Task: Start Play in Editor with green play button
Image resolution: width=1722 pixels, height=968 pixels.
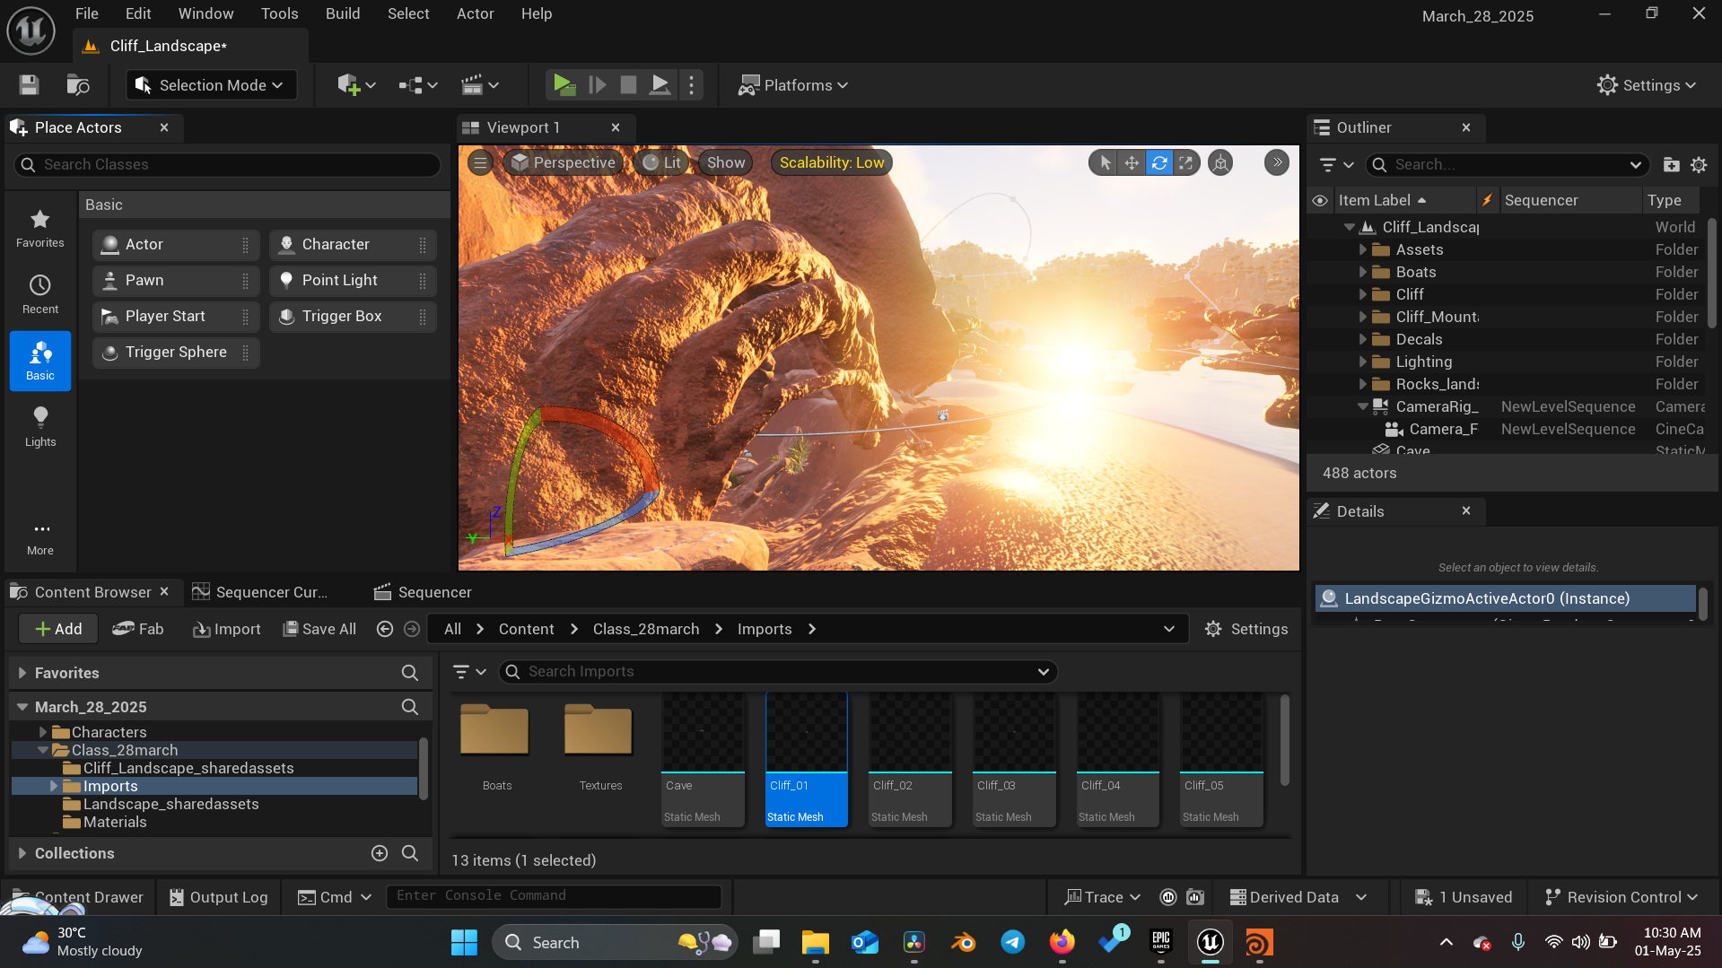Action: (564, 85)
